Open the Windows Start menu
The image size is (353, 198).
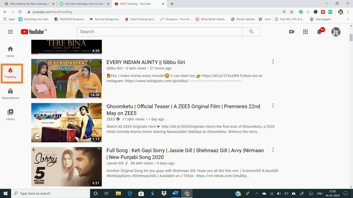click(x=5, y=193)
